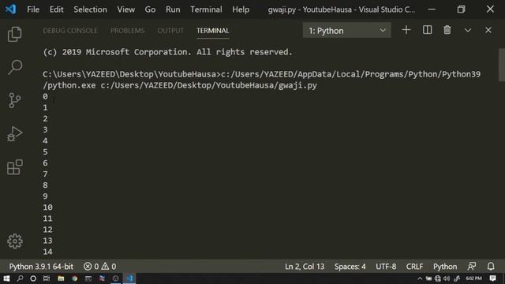Create a new terminal with plus icon
The image size is (505, 284).
406,30
